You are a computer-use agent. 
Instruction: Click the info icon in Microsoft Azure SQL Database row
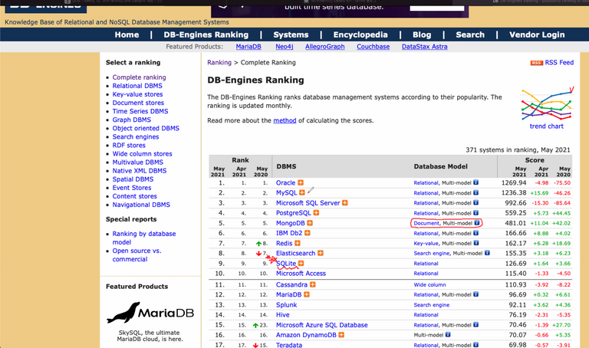(x=476, y=325)
